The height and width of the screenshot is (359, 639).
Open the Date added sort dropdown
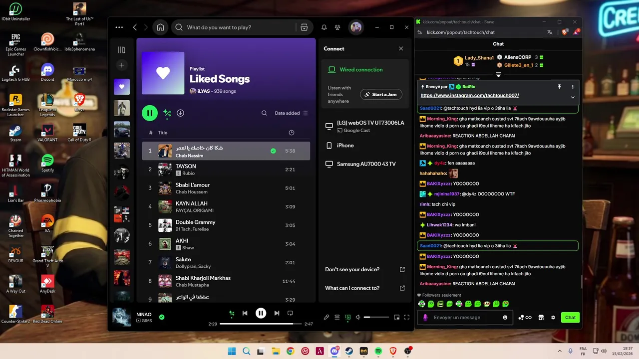pyautogui.click(x=291, y=113)
